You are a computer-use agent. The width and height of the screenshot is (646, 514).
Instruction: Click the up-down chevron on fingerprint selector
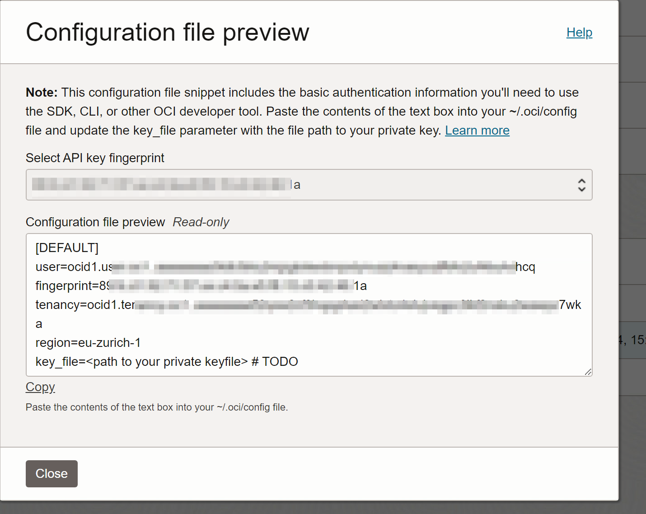(581, 185)
